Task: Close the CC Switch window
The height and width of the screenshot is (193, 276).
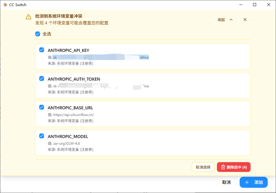Action: pyautogui.click(x=269, y=5)
